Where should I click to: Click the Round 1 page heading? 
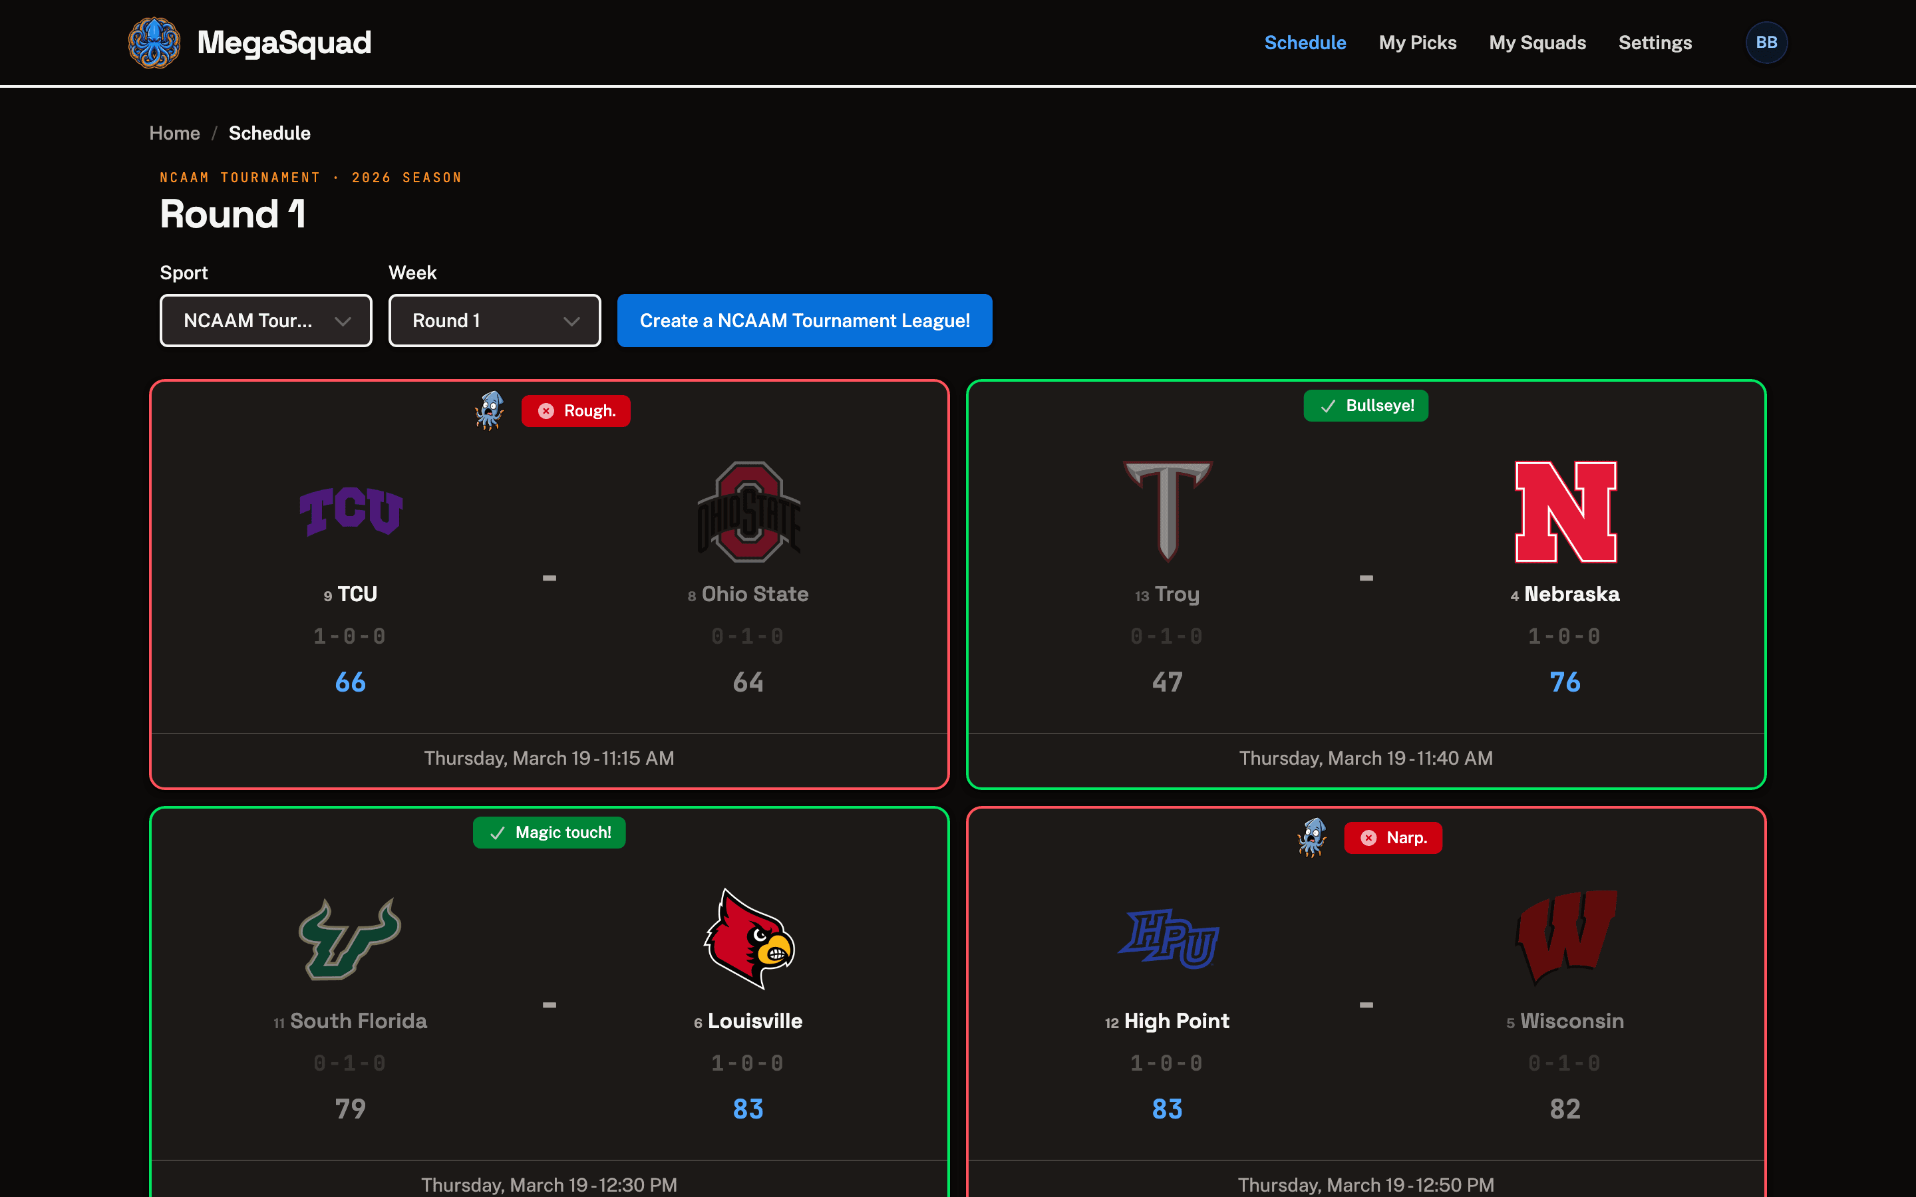tap(233, 213)
